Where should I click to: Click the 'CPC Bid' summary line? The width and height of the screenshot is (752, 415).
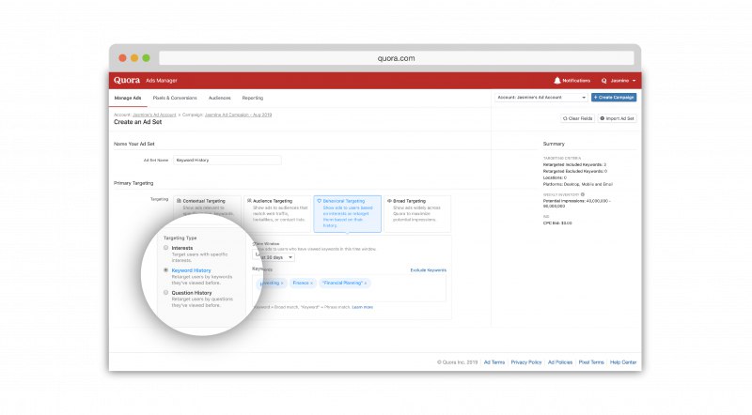tap(557, 223)
